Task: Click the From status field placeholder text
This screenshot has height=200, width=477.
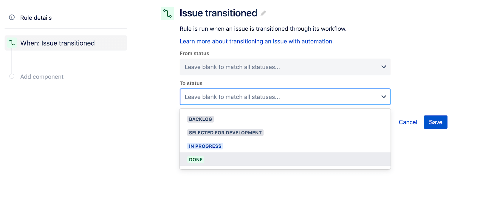Action: [x=232, y=67]
